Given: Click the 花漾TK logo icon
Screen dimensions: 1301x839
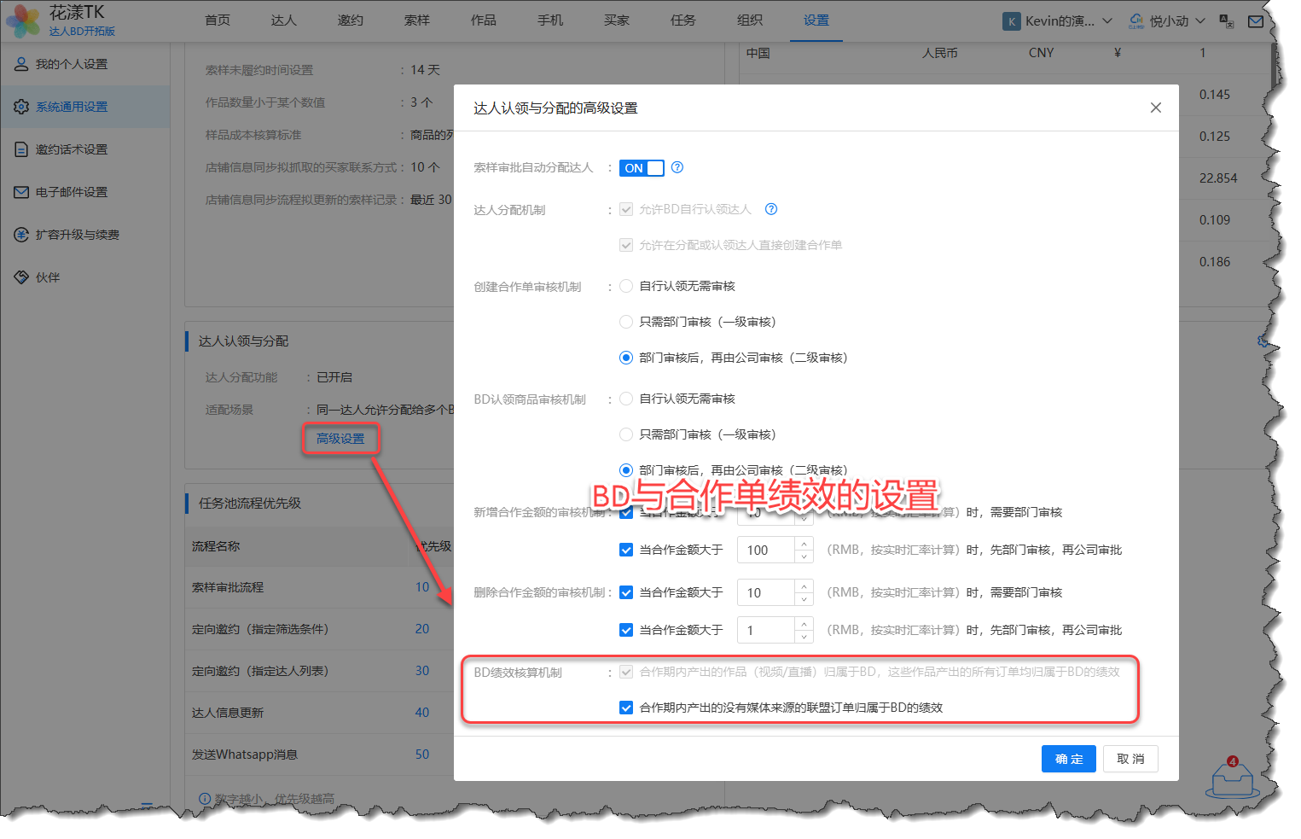Looking at the screenshot, I should (x=23, y=21).
